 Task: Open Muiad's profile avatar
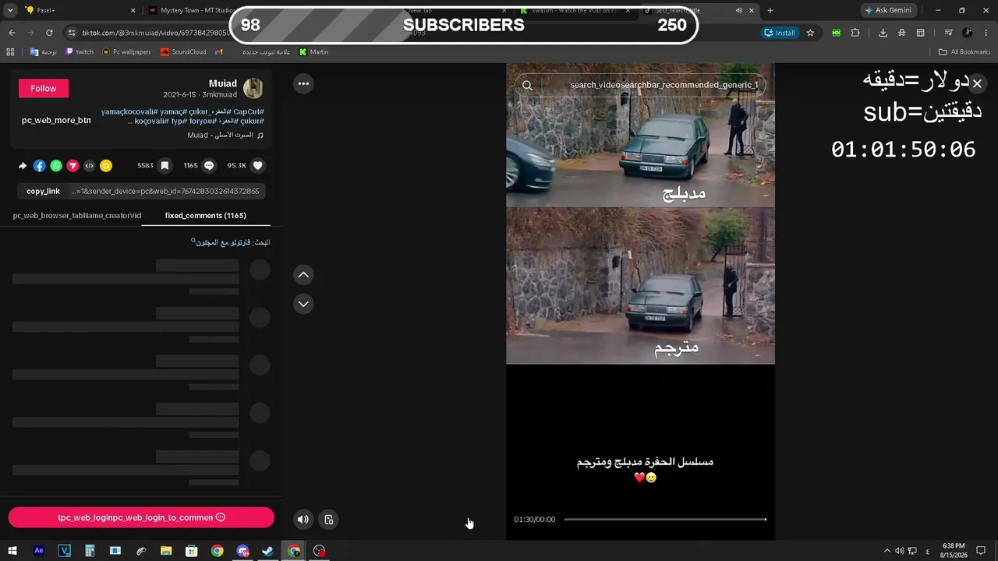253,88
